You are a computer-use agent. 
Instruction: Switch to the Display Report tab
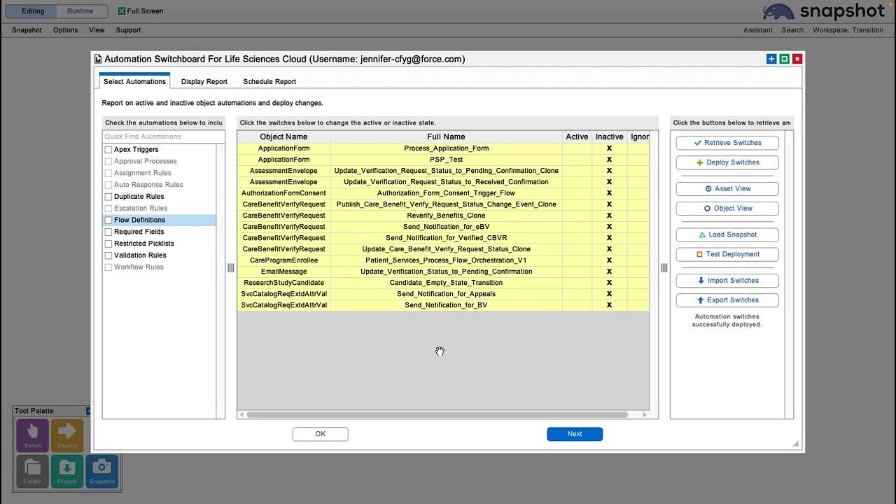click(x=204, y=82)
